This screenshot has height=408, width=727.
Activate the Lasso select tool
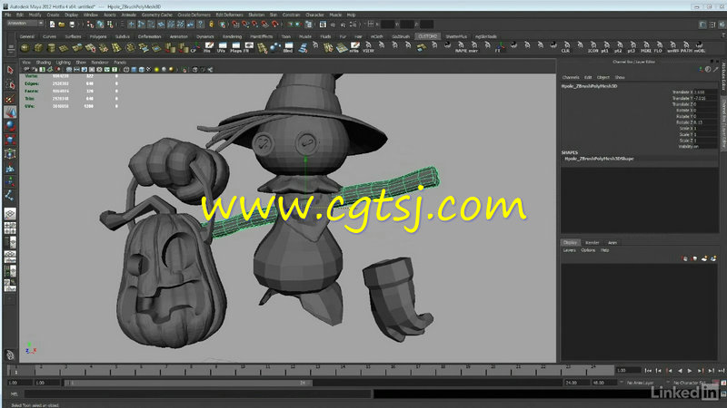10,84
